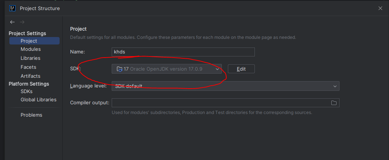Click the Compiler output label
The image size is (389, 160).
click(x=90, y=103)
